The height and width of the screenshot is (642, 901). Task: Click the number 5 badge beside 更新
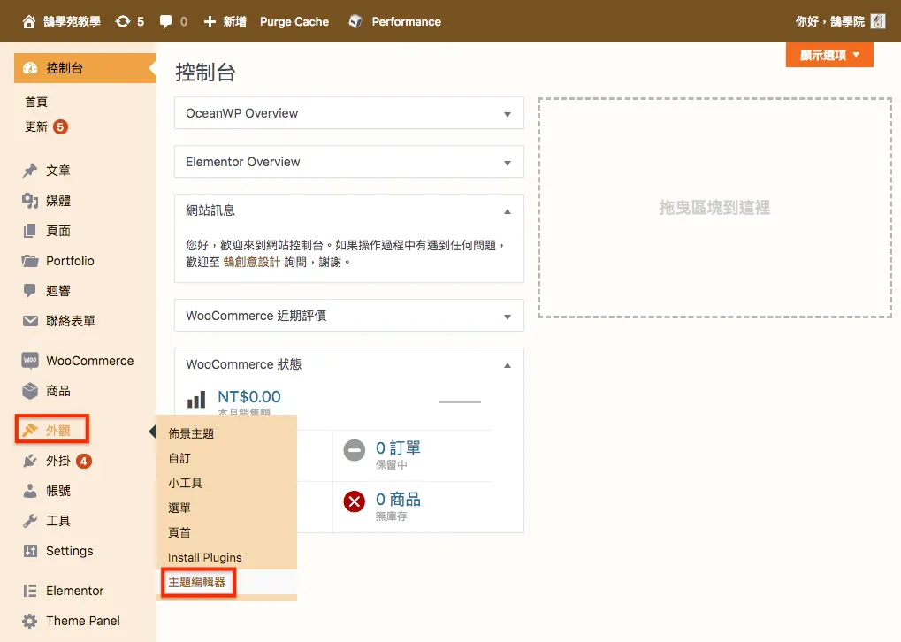pos(60,126)
